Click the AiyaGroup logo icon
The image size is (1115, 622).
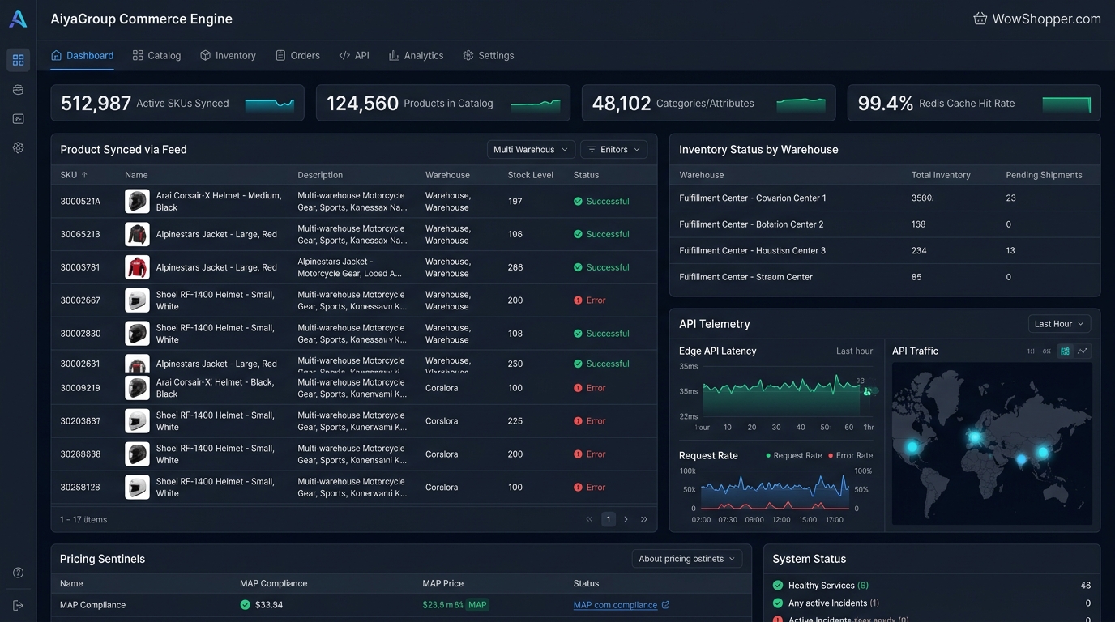click(18, 19)
